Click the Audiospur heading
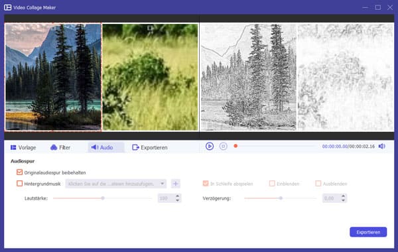Image resolution: width=398 pixels, height=252 pixels. point(23,161)
